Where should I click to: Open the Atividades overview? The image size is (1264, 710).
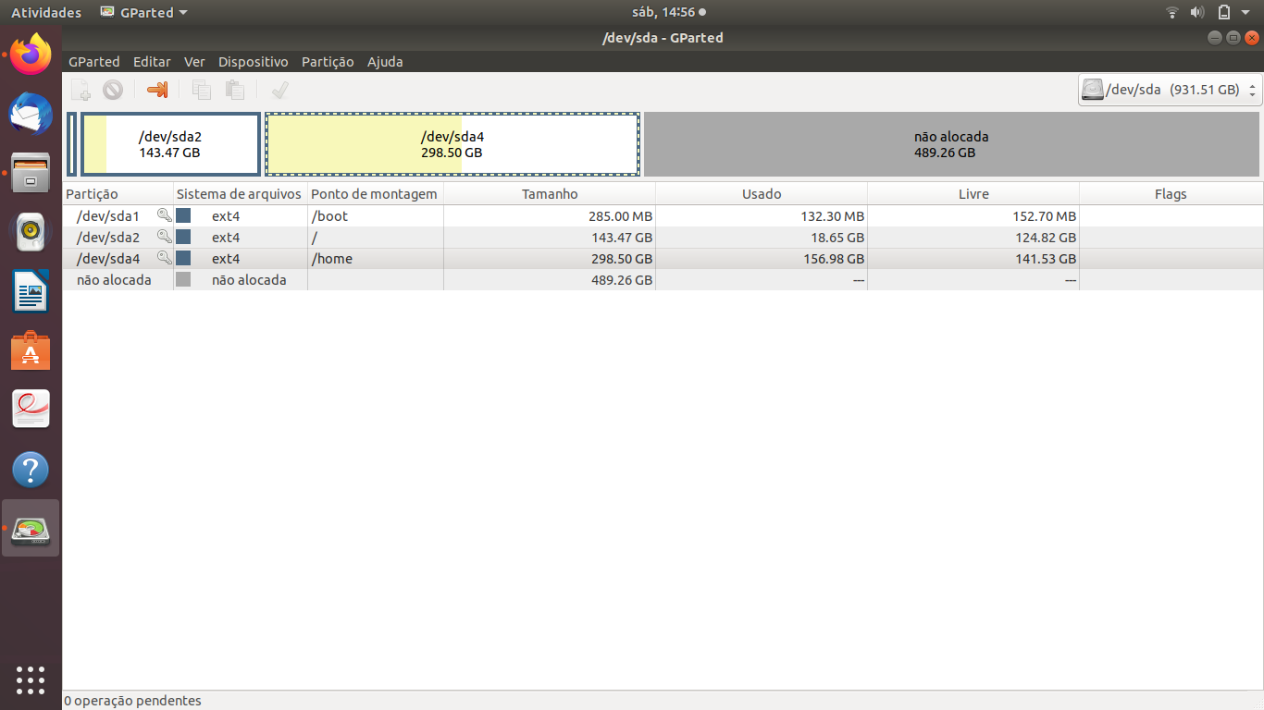[46, 12]
